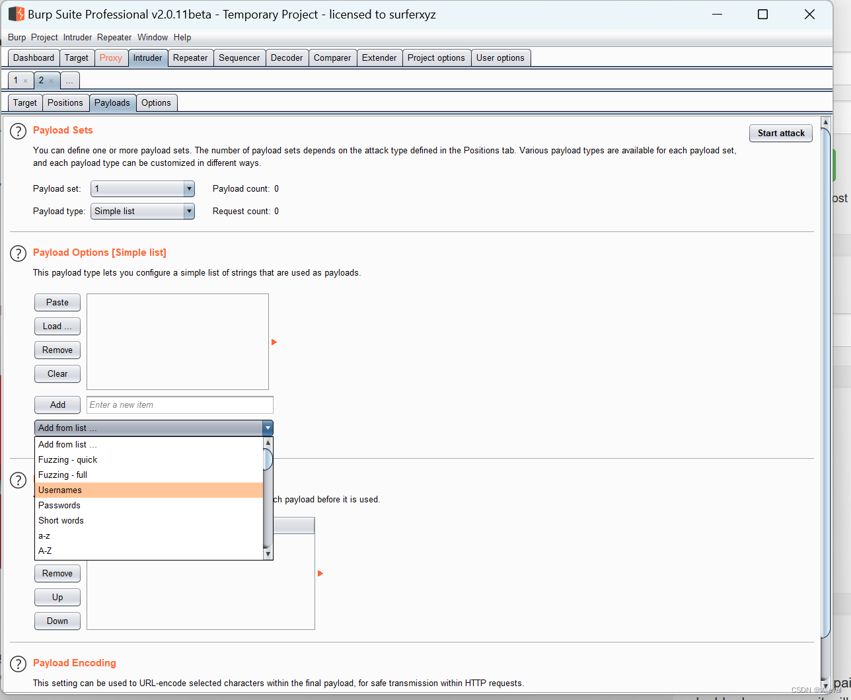Open the Project menu
This screenshot has height=700, width=851.
(x=44, y=37)
